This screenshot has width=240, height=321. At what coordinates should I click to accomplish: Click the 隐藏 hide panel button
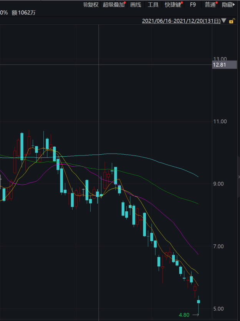tap(228, 5)
